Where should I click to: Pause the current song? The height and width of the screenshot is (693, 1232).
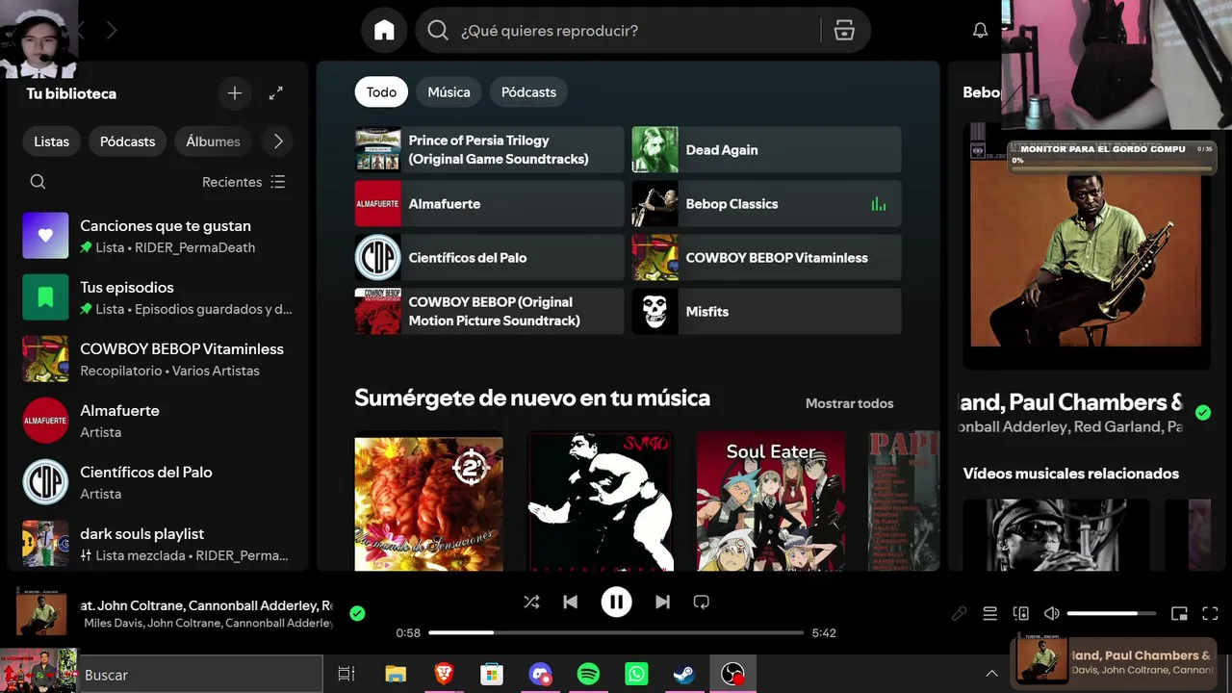(x=616, y=603)
